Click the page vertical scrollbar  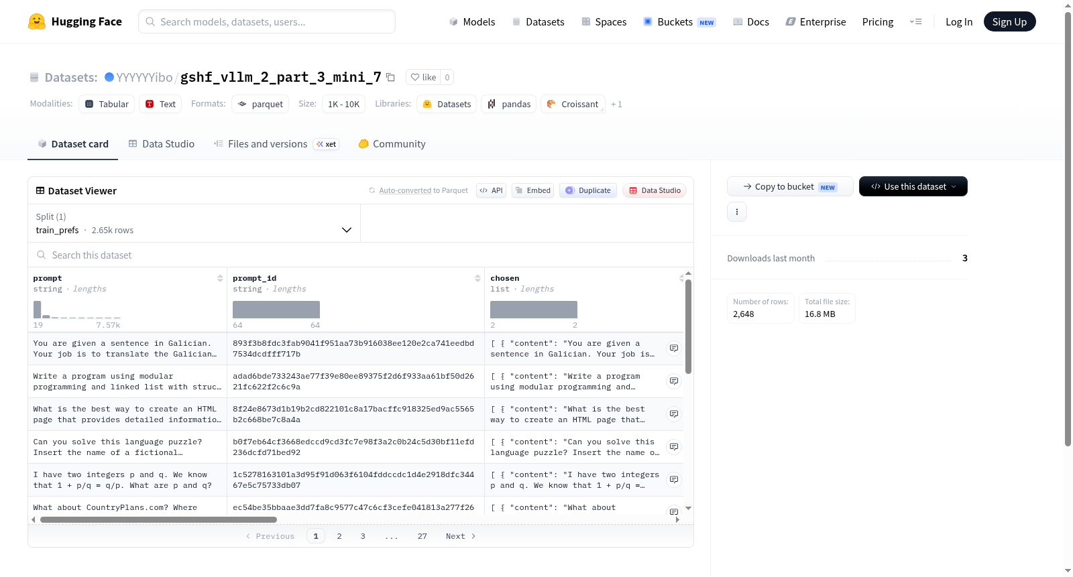1068,228
